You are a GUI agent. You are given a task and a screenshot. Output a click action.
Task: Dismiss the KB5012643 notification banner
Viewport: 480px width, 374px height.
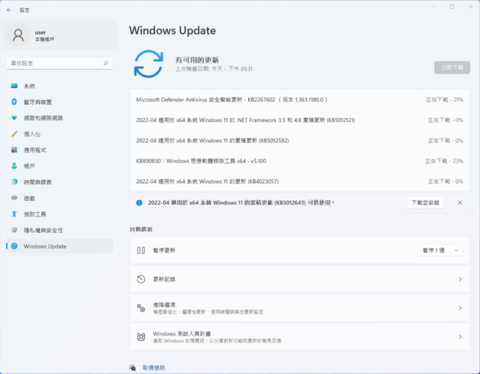[460, 202]
